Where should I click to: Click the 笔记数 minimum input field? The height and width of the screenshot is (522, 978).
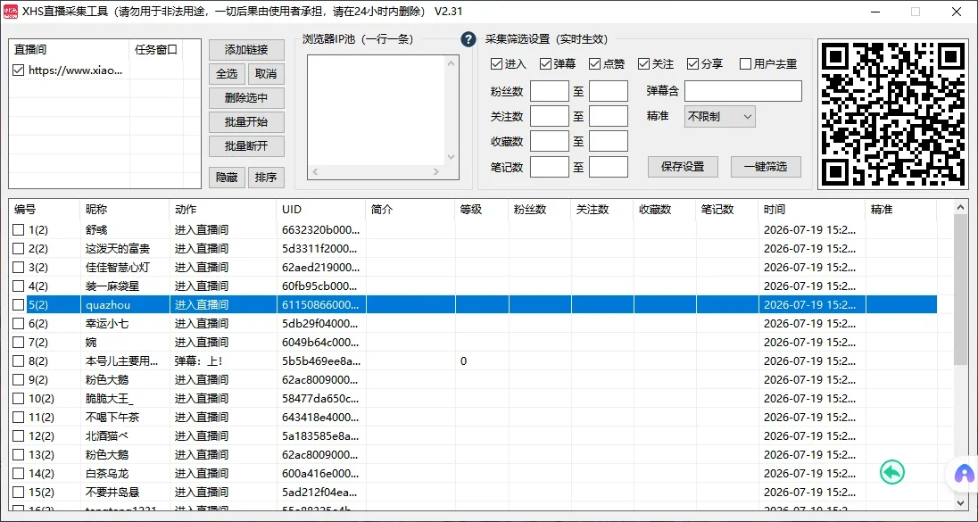(x=550, y=167)
